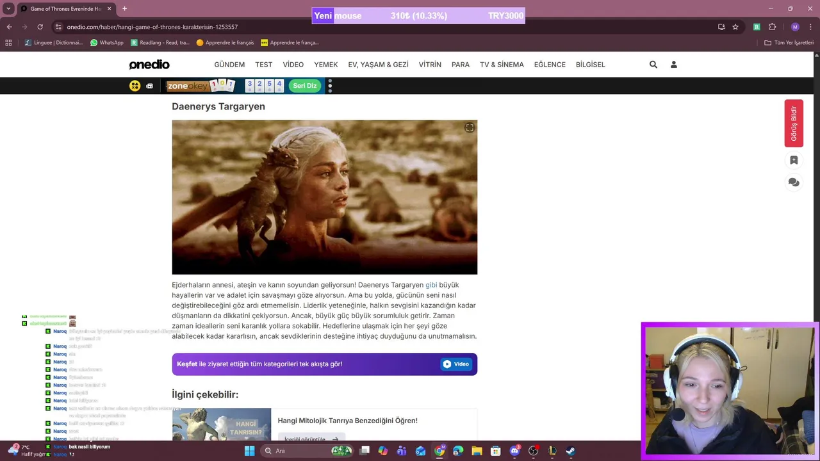Screen dimensions: 820x461
Task: Open the Extensions puzzle icon
Action: (x=772, y=27)
